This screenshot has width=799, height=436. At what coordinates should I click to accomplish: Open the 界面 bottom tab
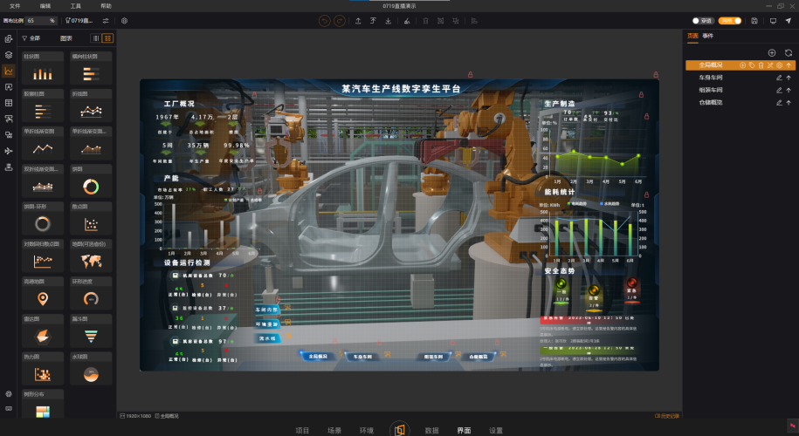pos(464,431)
